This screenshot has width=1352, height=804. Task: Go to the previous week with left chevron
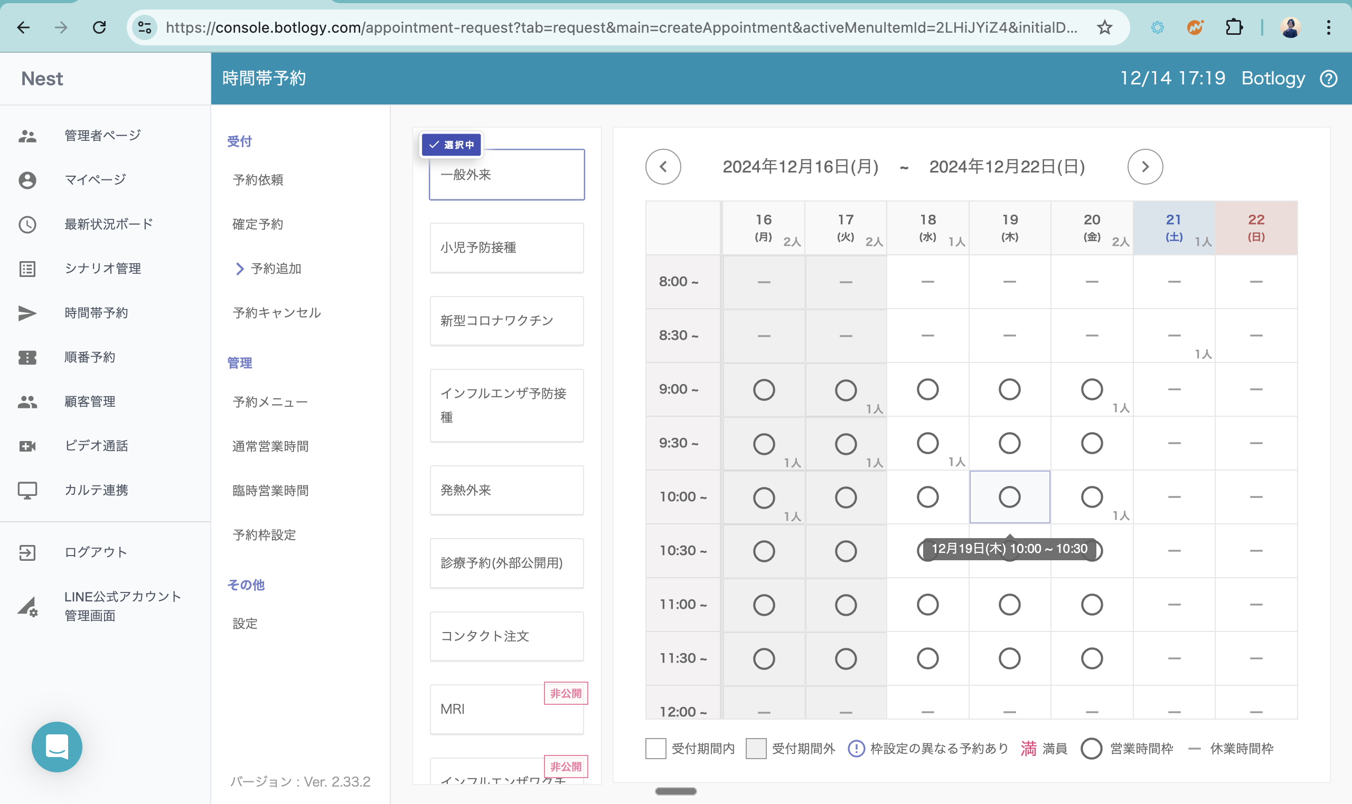(663, 167)
